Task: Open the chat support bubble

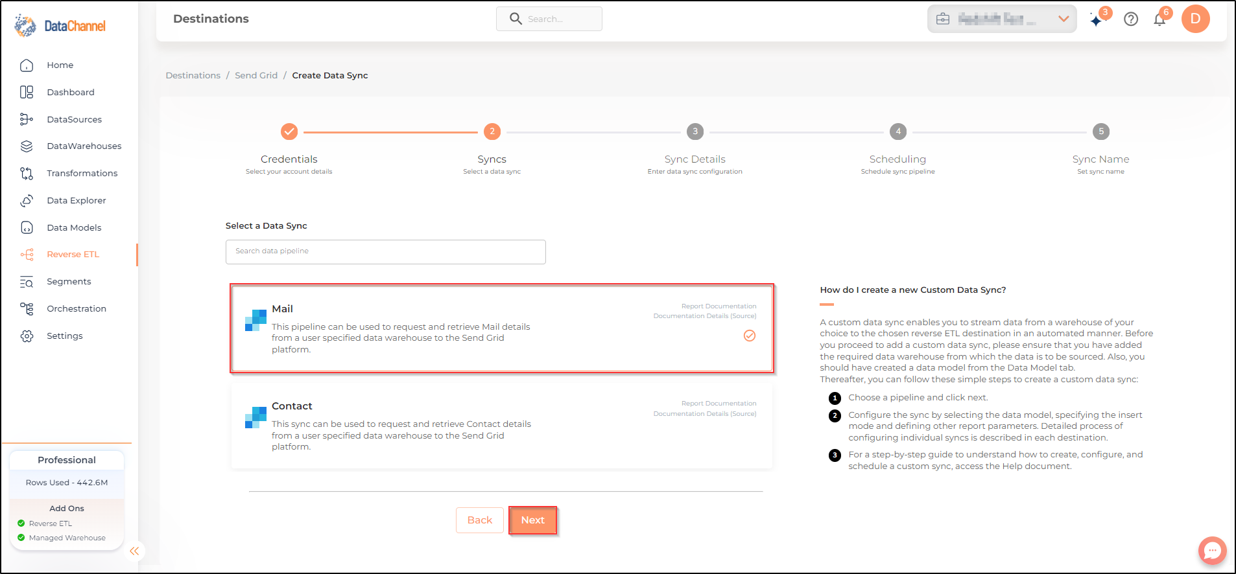Action: tap(1212, 551)
